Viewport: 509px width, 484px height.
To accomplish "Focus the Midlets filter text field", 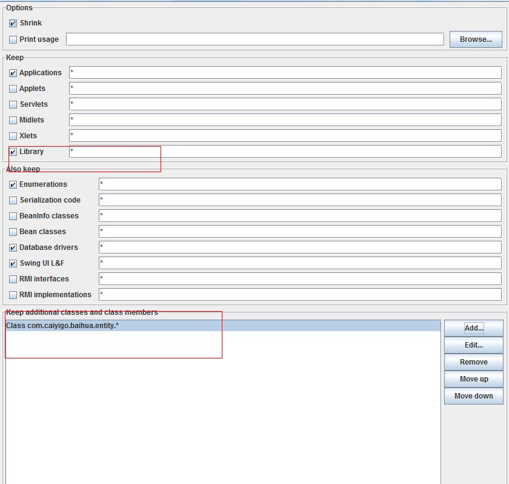I will pyautogui.click(x=285, y=120).
